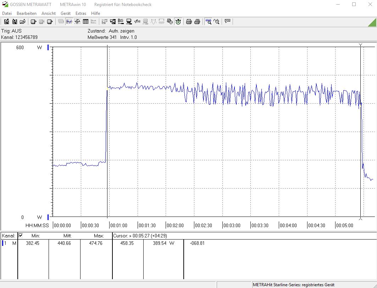Click the second printer icon
The width and height of the screenshot is (377, 288).
tap(197, 22)
